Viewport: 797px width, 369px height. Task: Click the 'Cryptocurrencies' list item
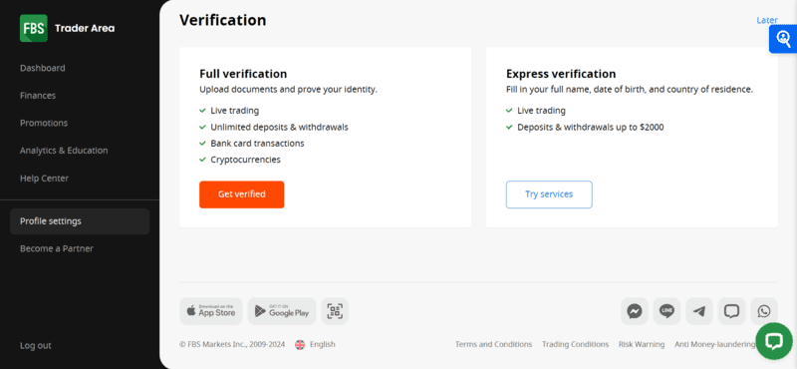pyautogui.click(x=245, y=160)
